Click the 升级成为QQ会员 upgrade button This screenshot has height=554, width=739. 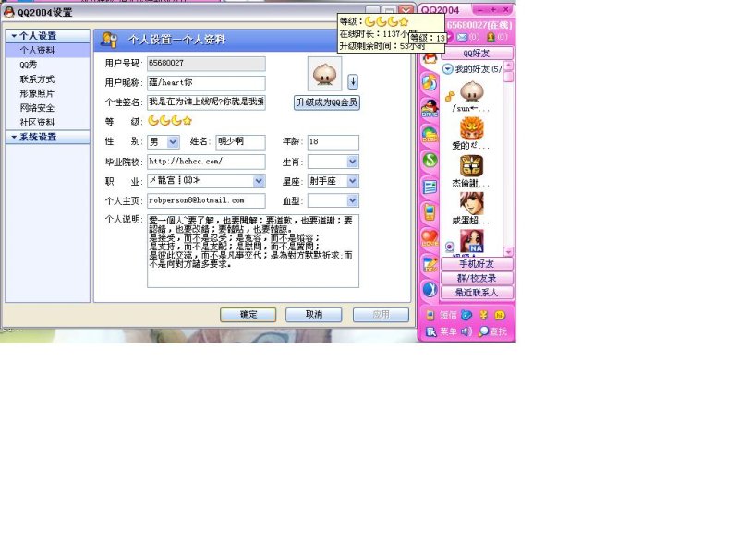326,102
